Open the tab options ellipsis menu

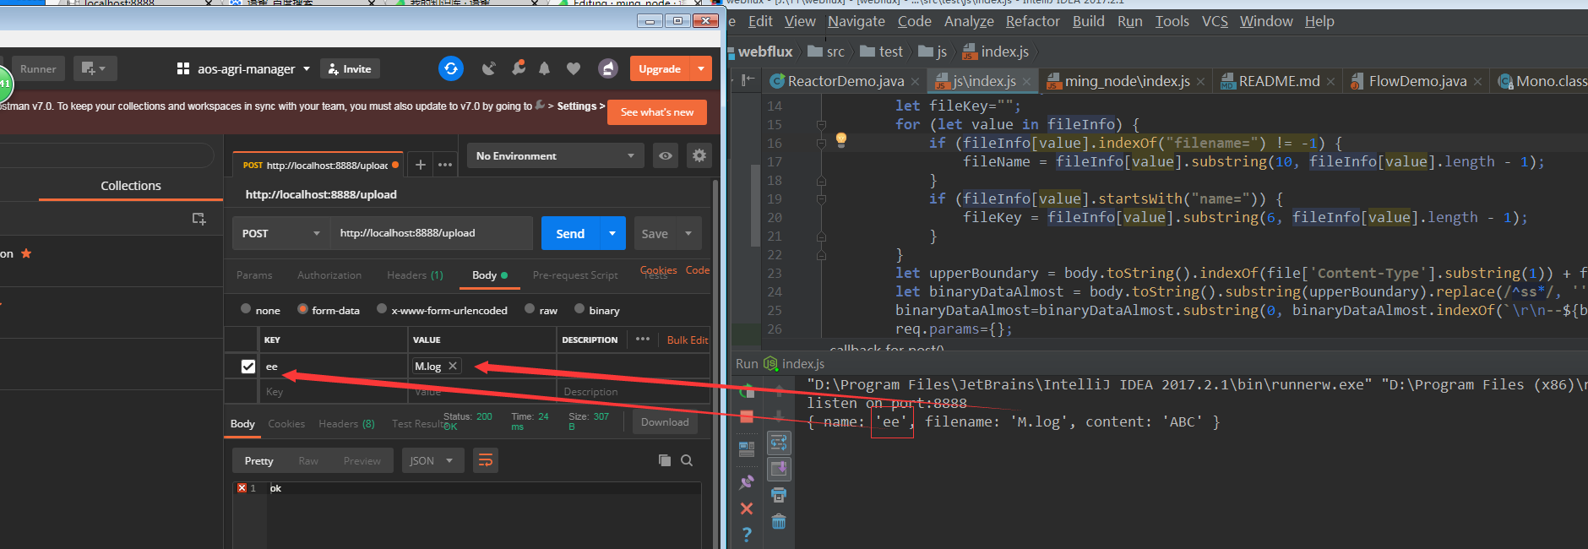click(445, 165)
